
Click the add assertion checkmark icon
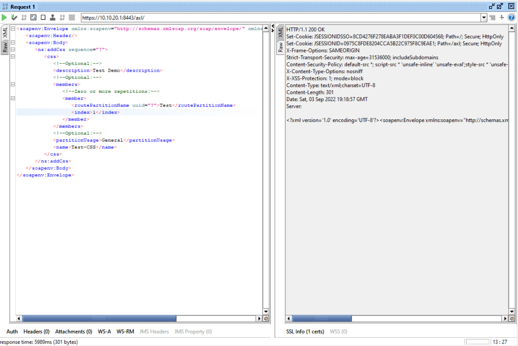14,18
